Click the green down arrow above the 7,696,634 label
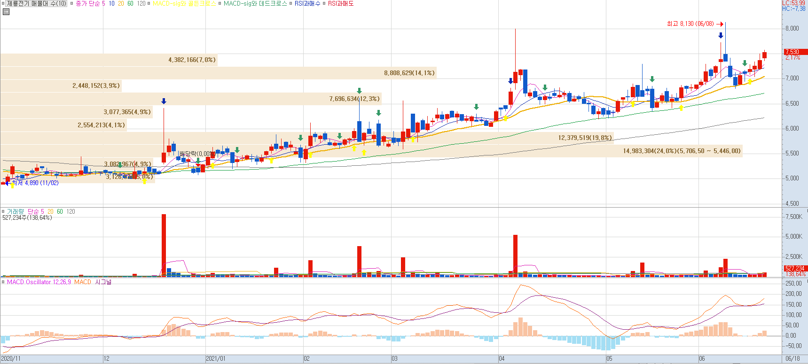Image resolution: width=808 pixels, height=364 pixels. coord(359,91)
